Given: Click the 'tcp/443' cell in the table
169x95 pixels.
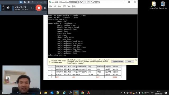Looking at the screenshot, I should [109, 72].
